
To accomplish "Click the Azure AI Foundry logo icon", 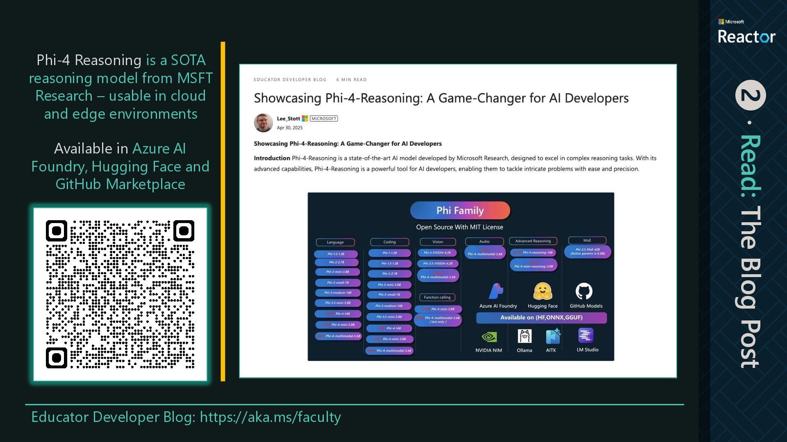I will (496, 291).
